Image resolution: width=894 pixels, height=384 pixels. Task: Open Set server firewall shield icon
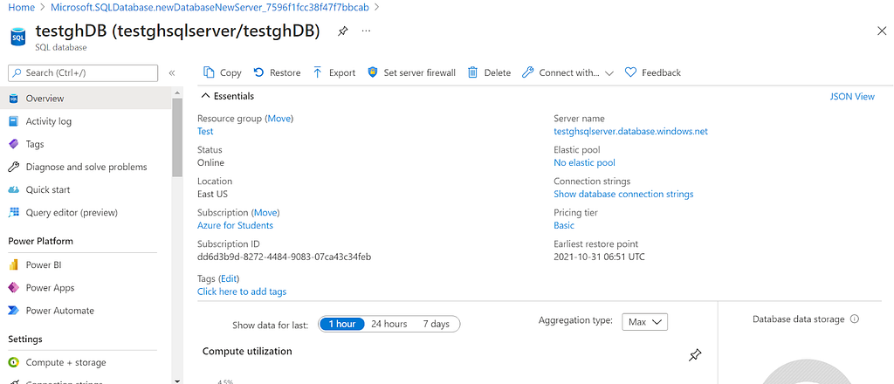pyautogui.click(x=373, y=72)
